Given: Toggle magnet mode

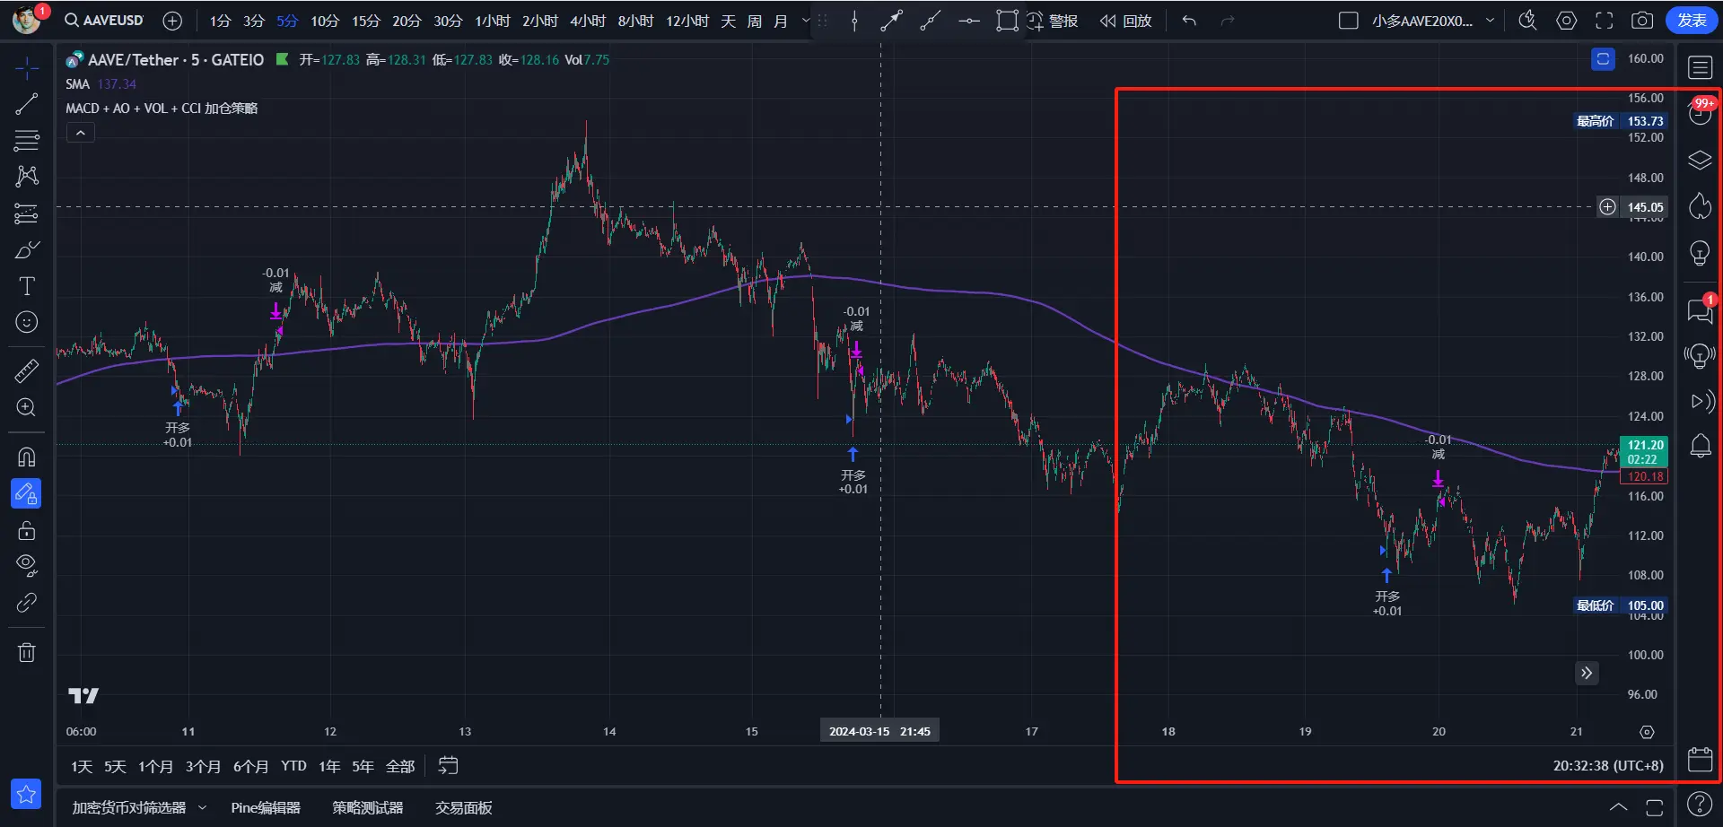Looking at the screenshot, I should (x=27, y=457).
